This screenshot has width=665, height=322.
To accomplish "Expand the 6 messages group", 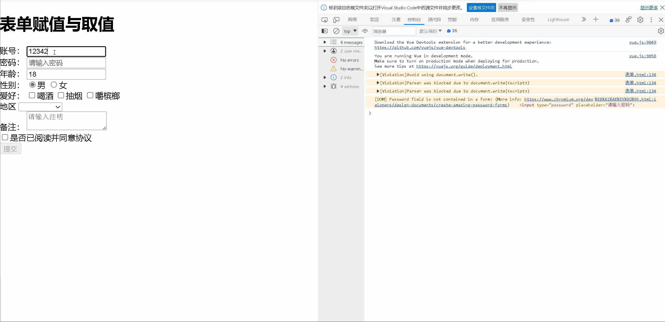I will click(x=325, y=42).
